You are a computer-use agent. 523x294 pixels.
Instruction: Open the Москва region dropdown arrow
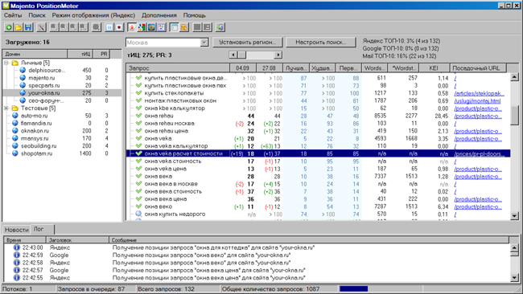click(x=204, y=43)
